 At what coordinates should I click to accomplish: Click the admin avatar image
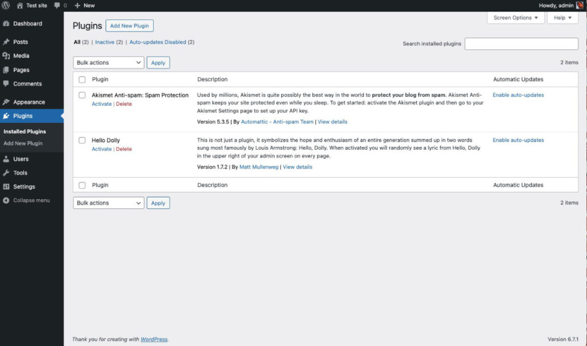pos(580,5)
